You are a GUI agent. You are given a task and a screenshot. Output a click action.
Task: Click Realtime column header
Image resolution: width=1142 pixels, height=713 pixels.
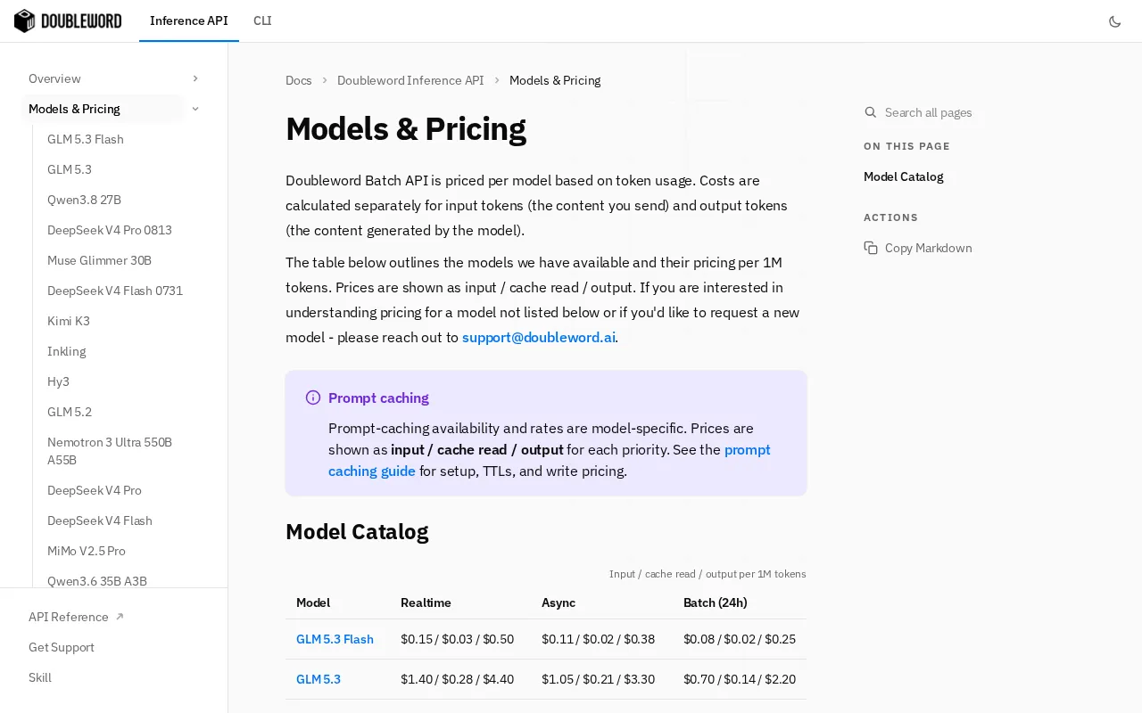pos(426,602)
